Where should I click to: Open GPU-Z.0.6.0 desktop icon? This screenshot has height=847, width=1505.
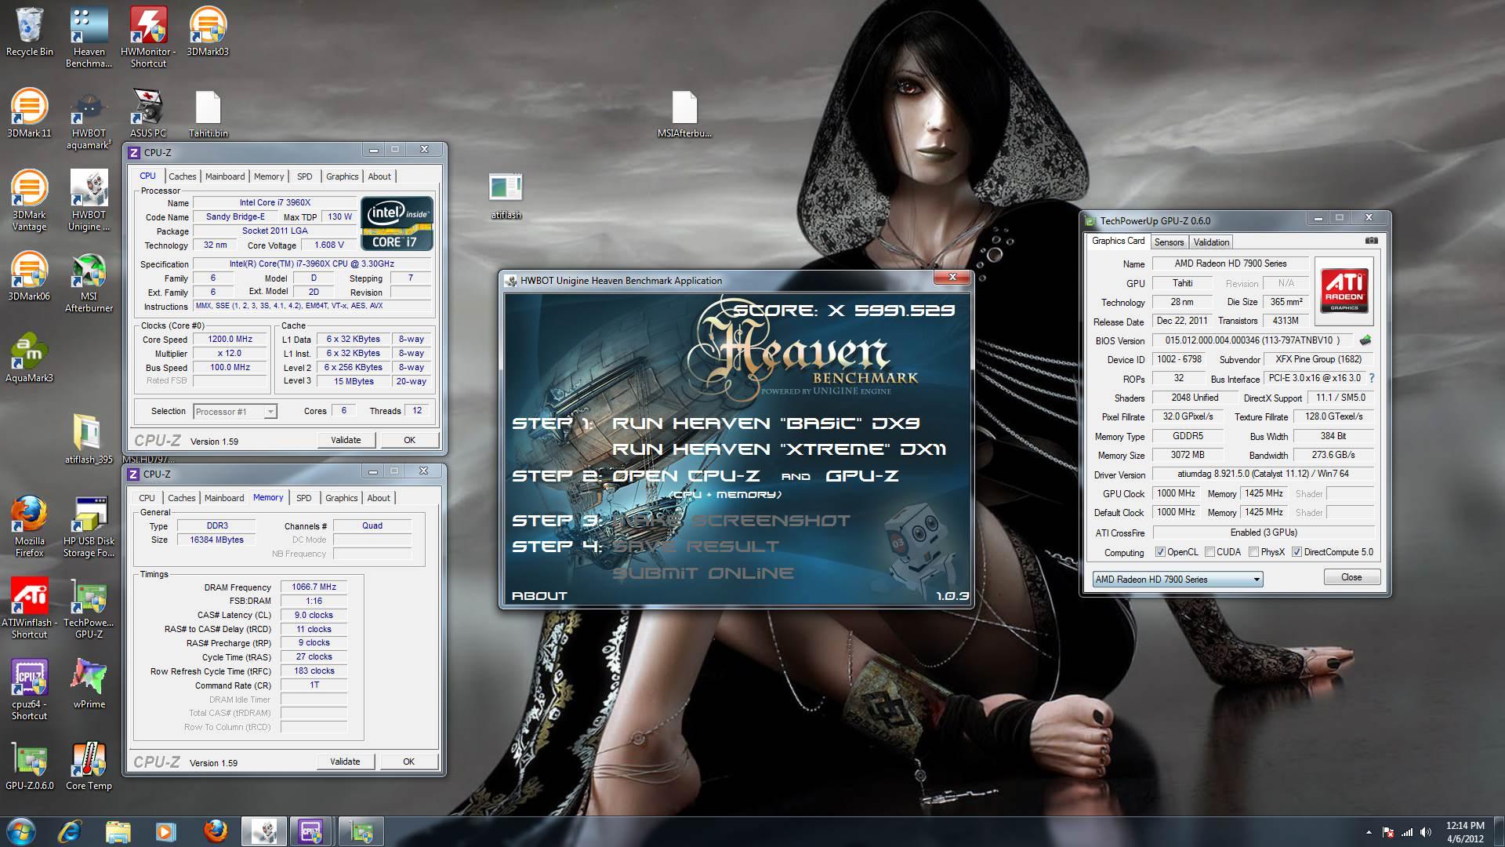(x=30, y=765)
